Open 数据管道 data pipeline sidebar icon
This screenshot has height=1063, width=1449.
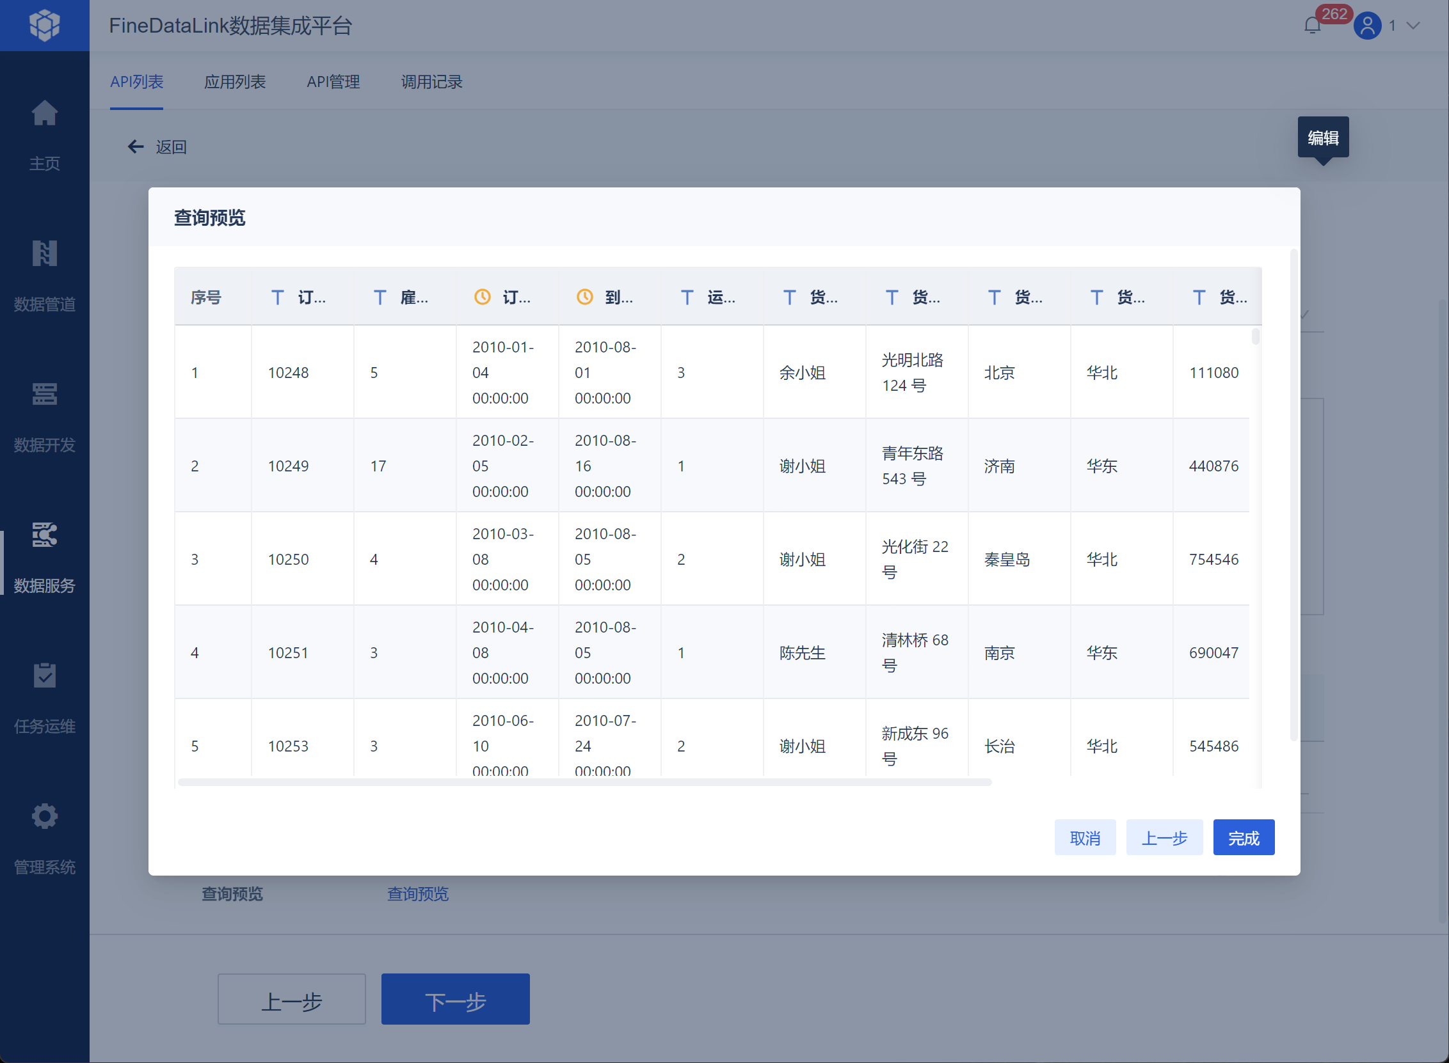click(x=44, y=254)
